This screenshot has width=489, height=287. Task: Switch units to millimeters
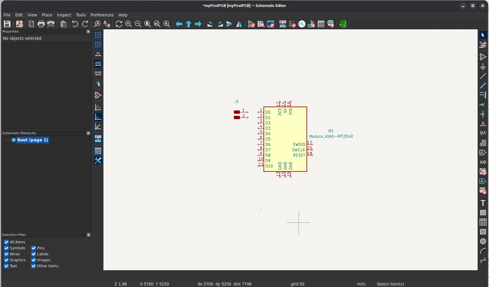tap(98, 74)
